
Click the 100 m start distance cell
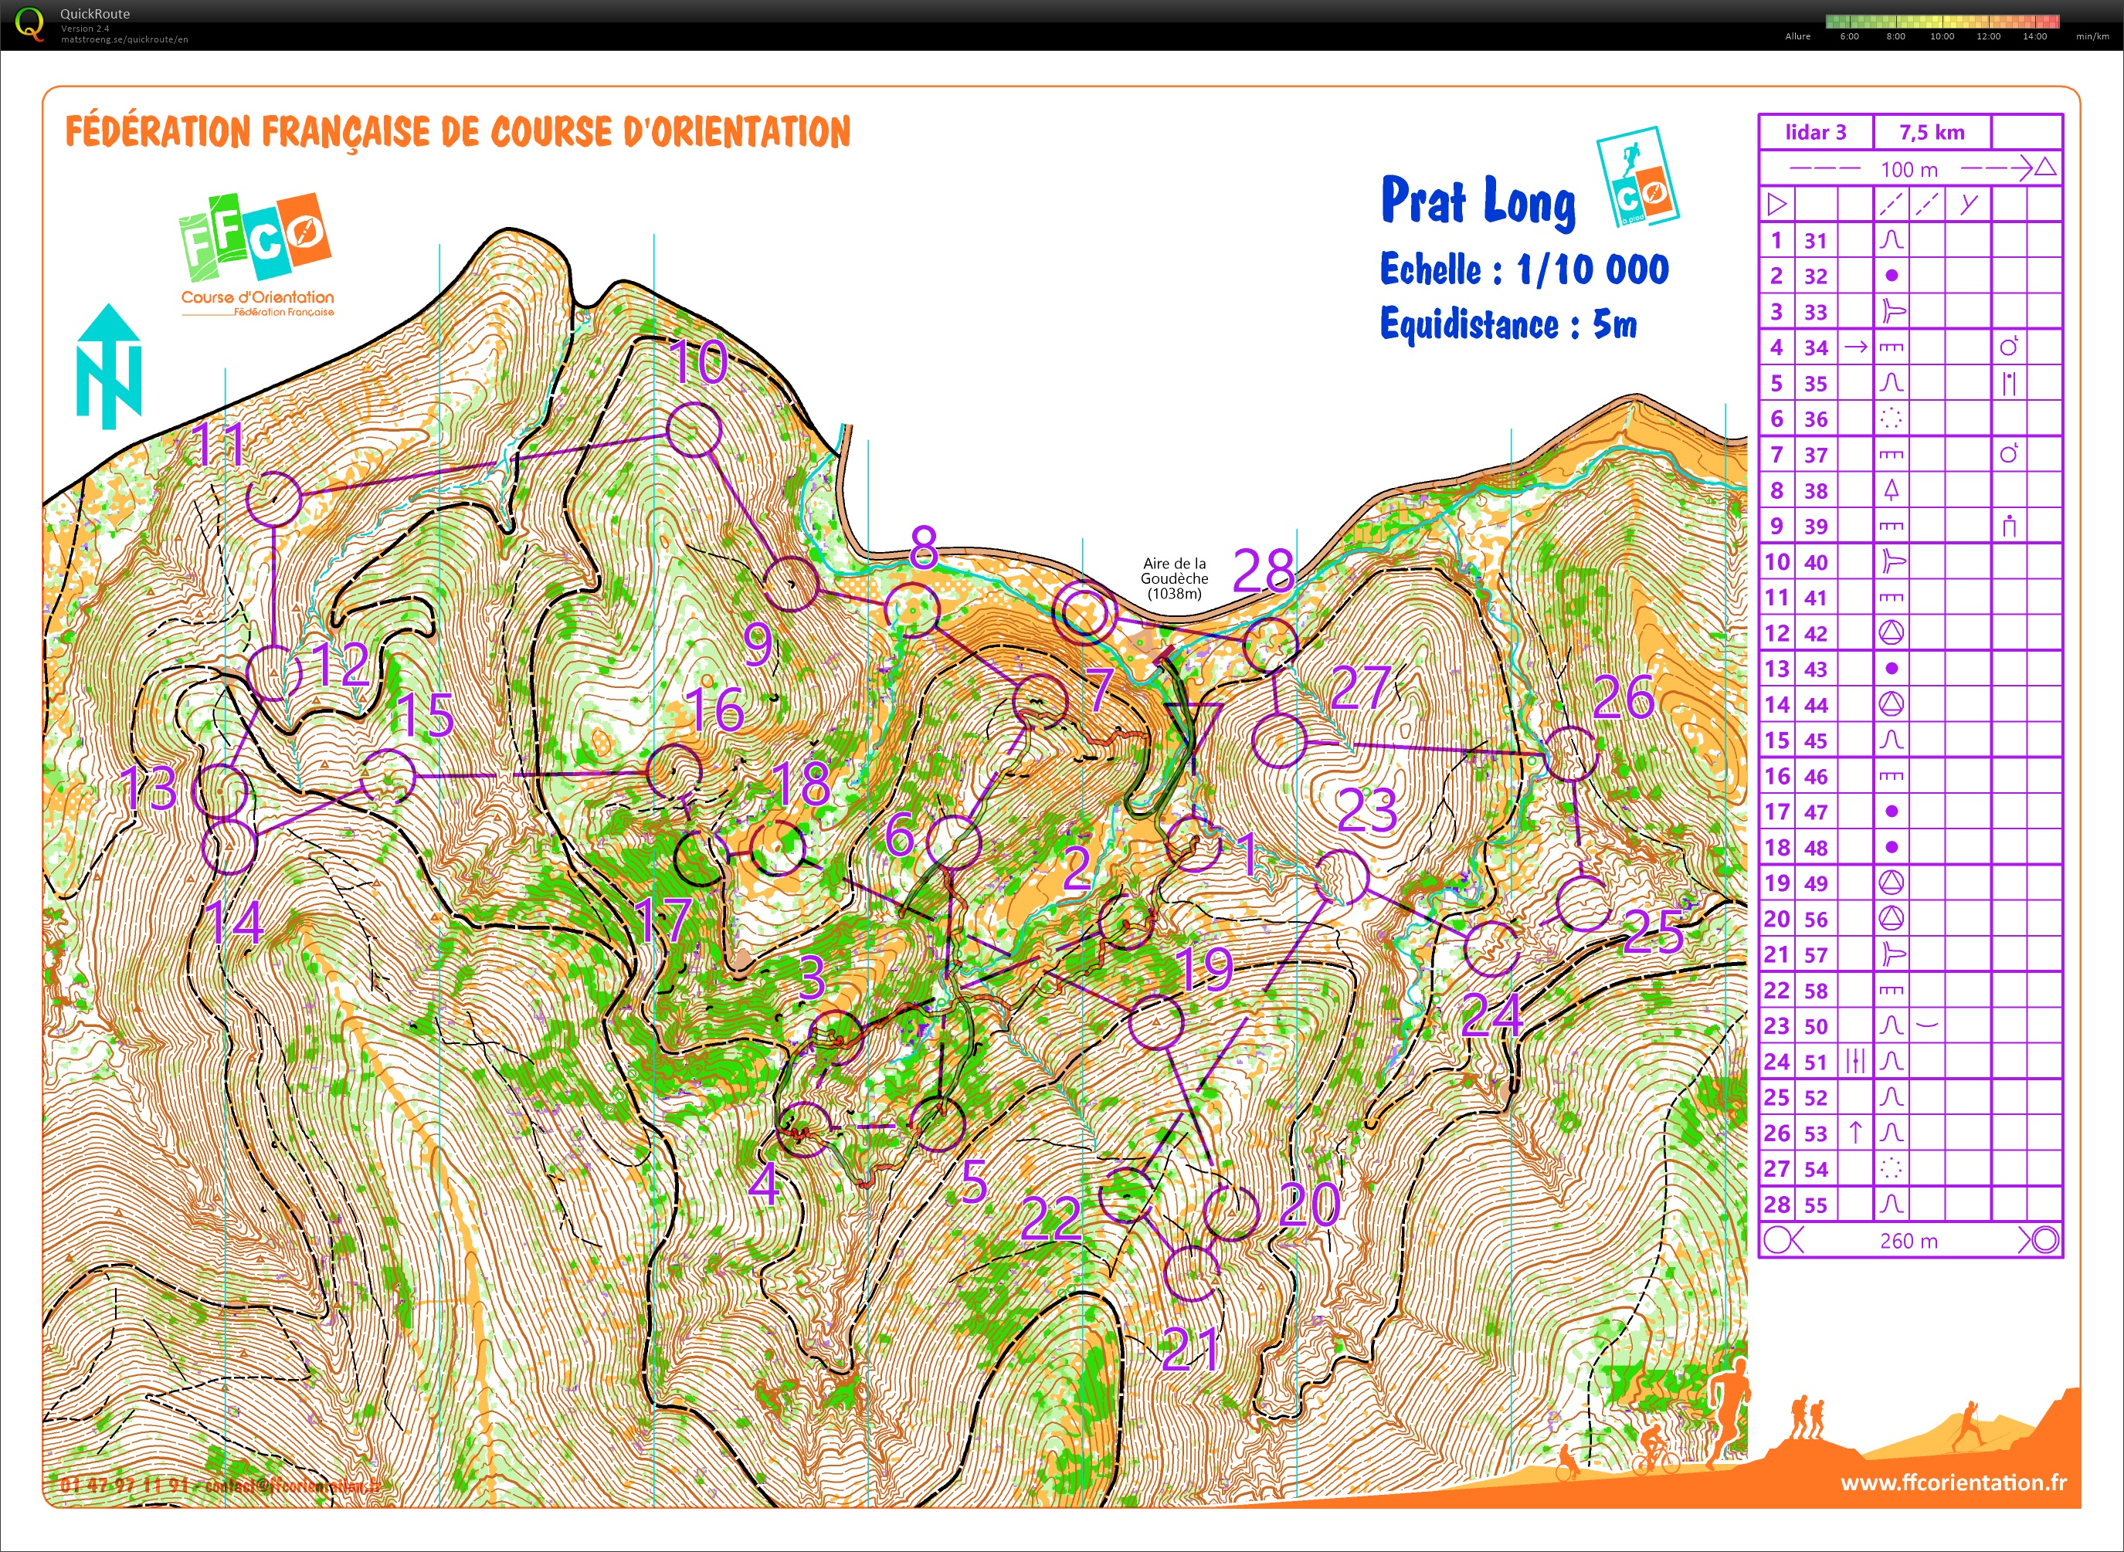tap(1909, 169)
